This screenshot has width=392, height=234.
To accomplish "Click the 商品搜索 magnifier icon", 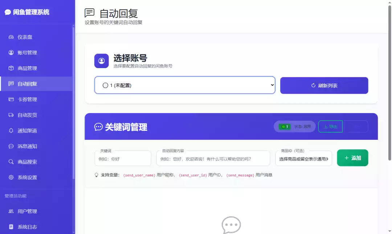I will [x=11, y=162].
